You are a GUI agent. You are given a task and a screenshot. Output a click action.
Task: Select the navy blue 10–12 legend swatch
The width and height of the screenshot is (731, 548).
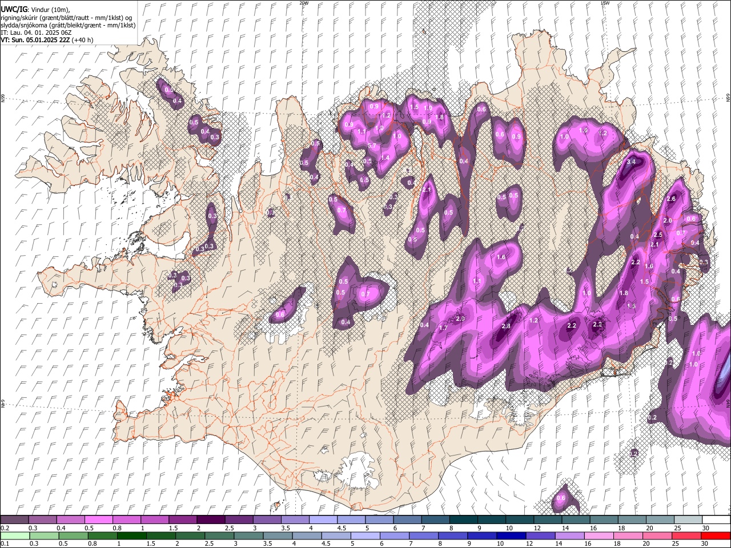(x=511, y=535)
